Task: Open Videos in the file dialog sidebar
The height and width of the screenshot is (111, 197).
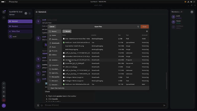Action: [55, 55]
